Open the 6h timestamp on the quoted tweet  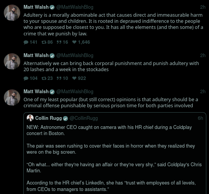pos(200,118)
